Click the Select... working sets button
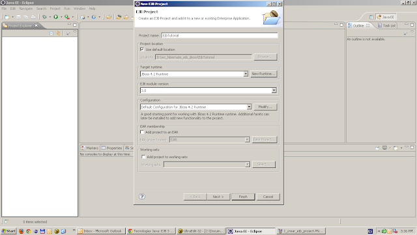This screenshot has height=235, width=417. click(264, 164)
